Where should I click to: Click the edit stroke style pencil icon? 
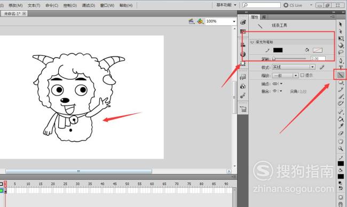point(322,67)
